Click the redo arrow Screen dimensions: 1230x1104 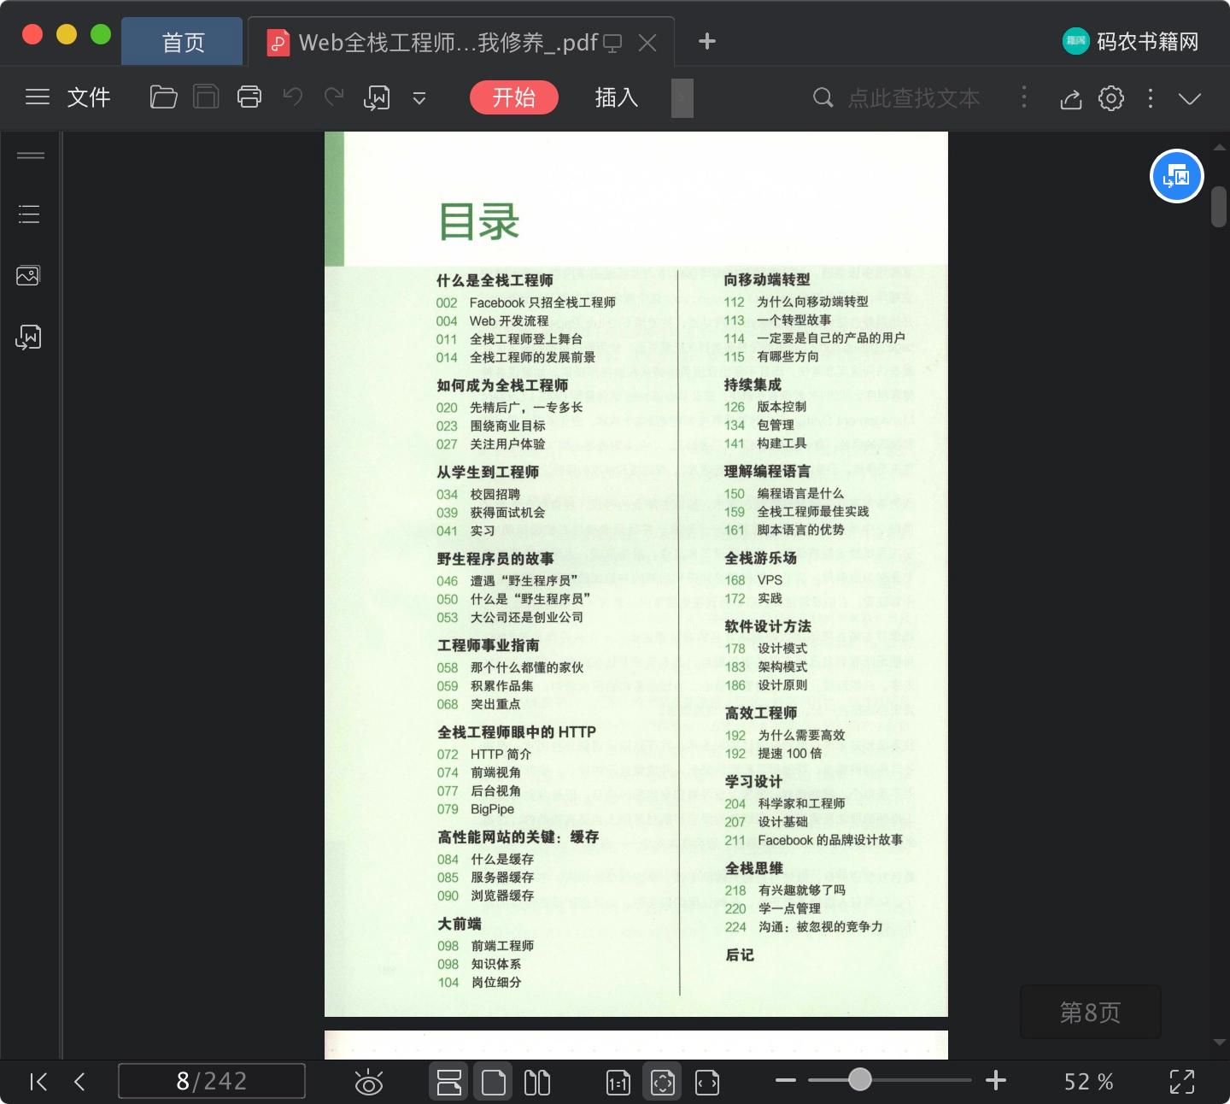tap(334, 97)
